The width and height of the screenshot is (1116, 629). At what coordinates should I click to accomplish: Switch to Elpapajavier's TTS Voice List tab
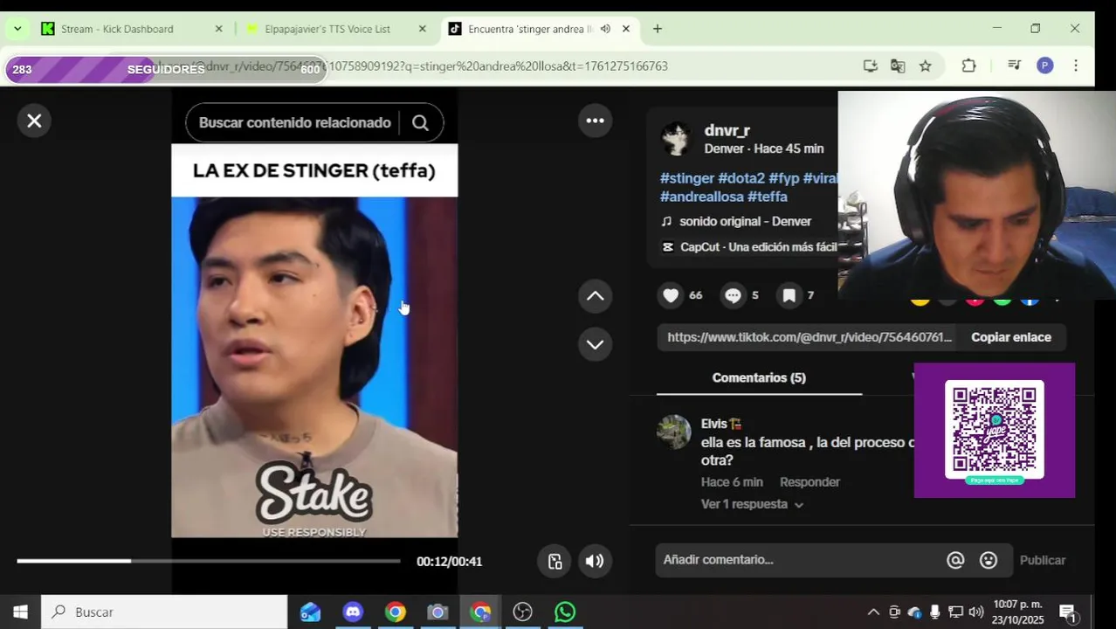pos(327,29)
